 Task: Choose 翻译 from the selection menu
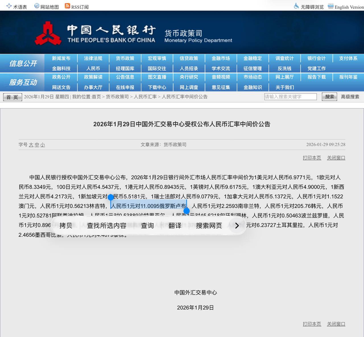175,226
